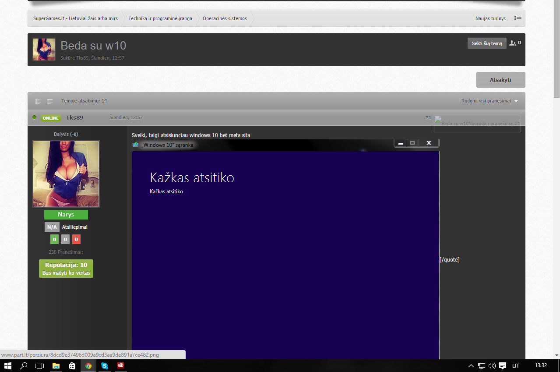Image resolution: width=560 pixels, height=372 pixels.
Task: Go to SuperGames.lt breadcrumb
Action: [x=75, y=18]
